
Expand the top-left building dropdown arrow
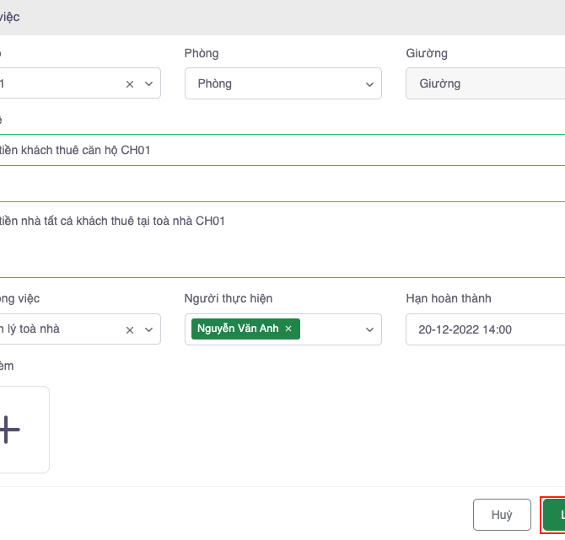click(x=148, y=84)
